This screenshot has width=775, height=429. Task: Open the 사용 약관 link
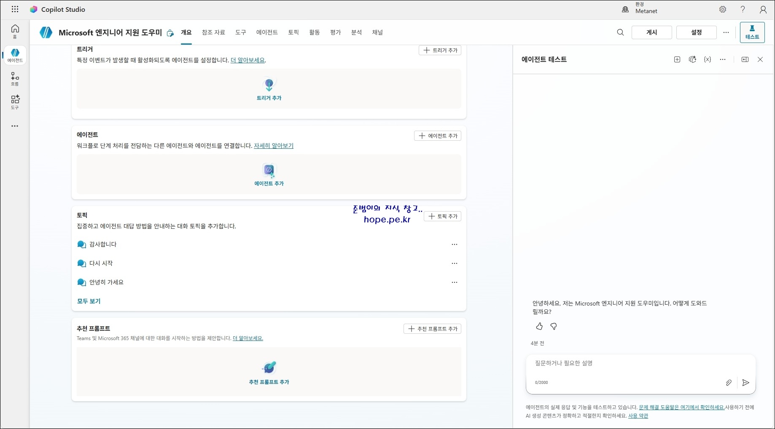coord(638,416)
